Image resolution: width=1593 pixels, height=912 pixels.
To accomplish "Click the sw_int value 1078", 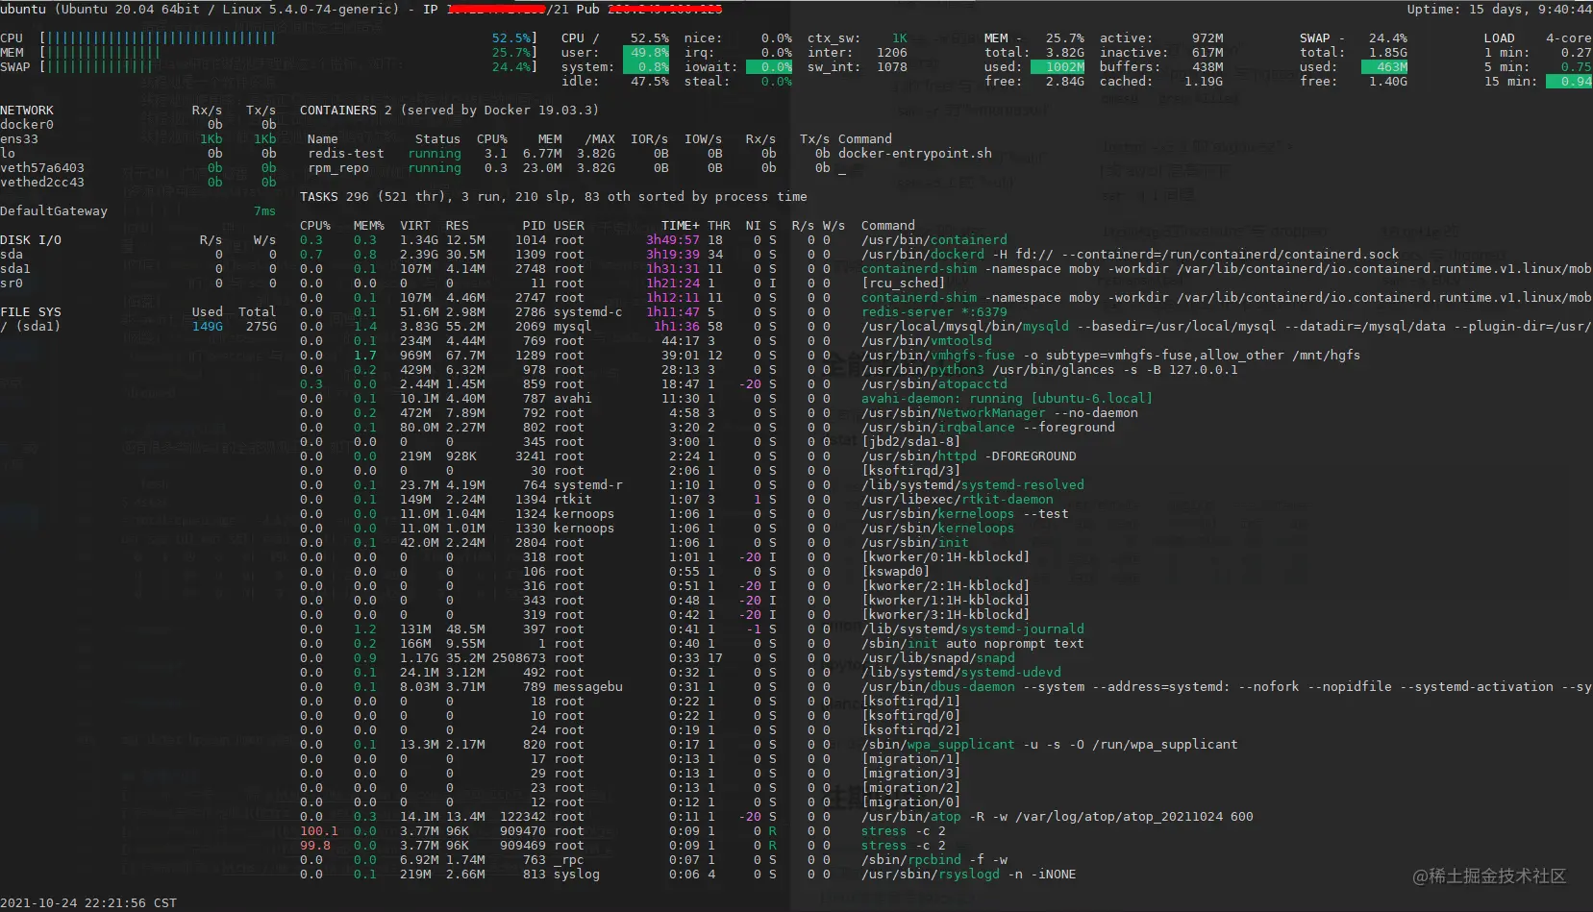I will [891, 67].
